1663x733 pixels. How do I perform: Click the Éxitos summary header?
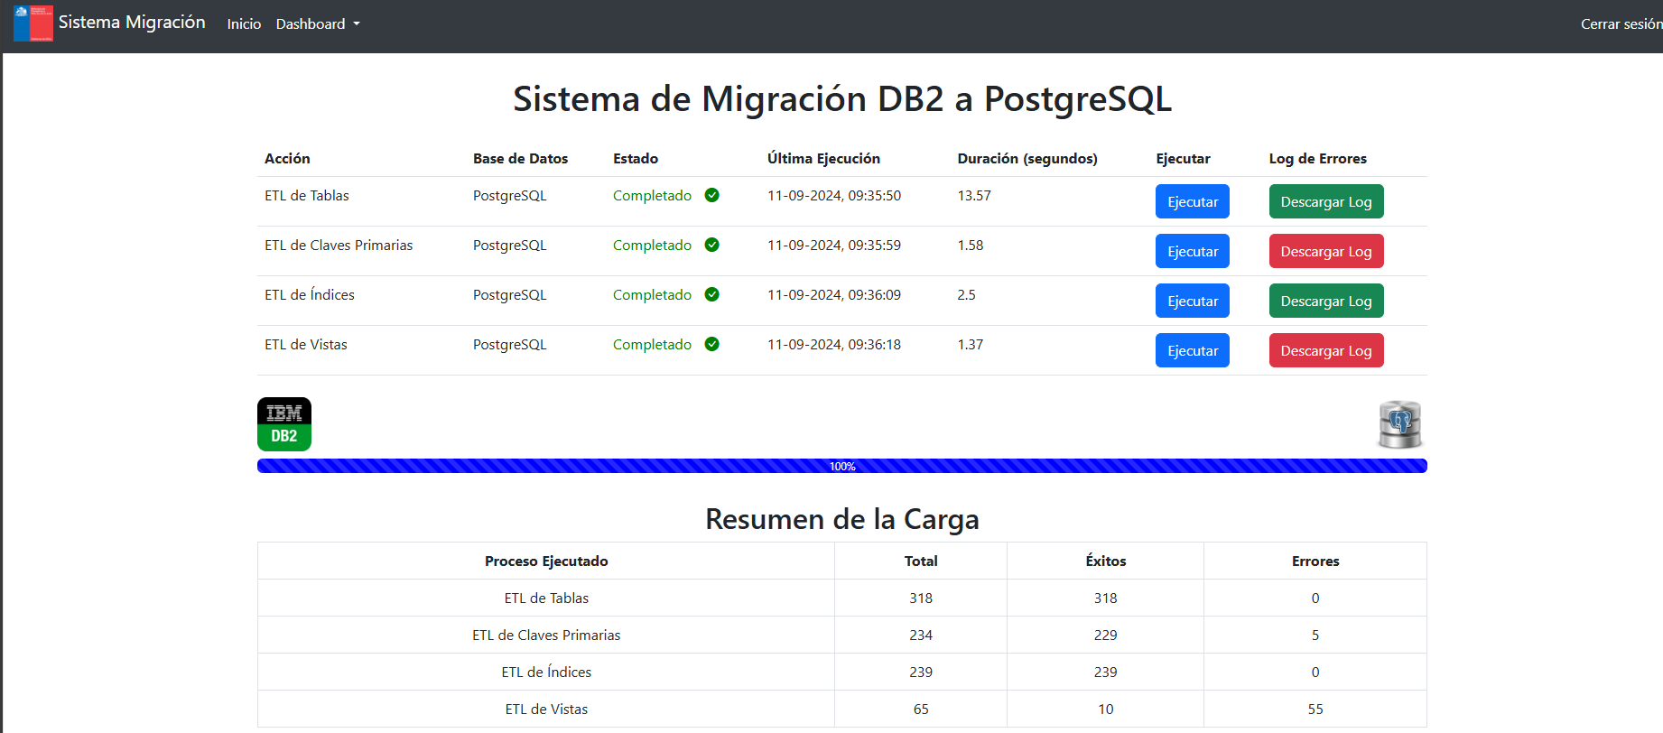click(1106, 561)
